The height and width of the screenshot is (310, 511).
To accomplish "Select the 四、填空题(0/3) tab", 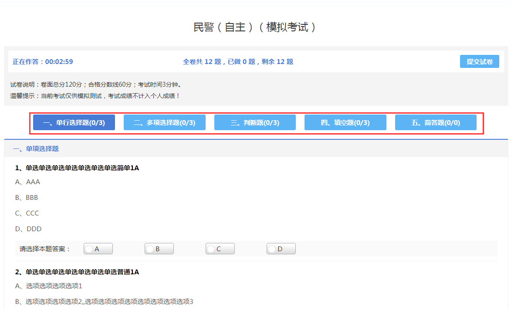I will 345,123.
